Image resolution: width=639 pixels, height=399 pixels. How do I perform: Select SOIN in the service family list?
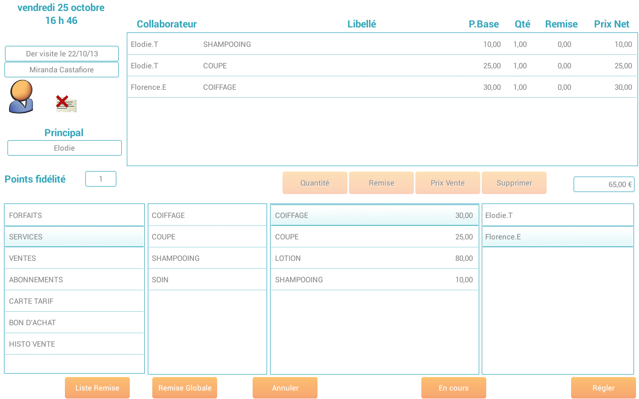pos(207,280)
